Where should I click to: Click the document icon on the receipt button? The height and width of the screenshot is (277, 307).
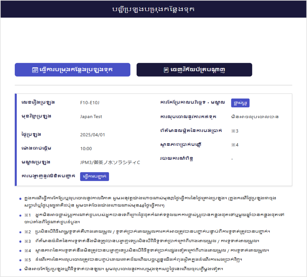click(x=166, y=70)
